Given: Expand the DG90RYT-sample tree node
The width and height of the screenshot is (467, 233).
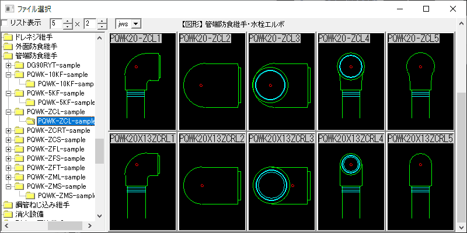Looking at the screenshot, I should pos(8,65).
